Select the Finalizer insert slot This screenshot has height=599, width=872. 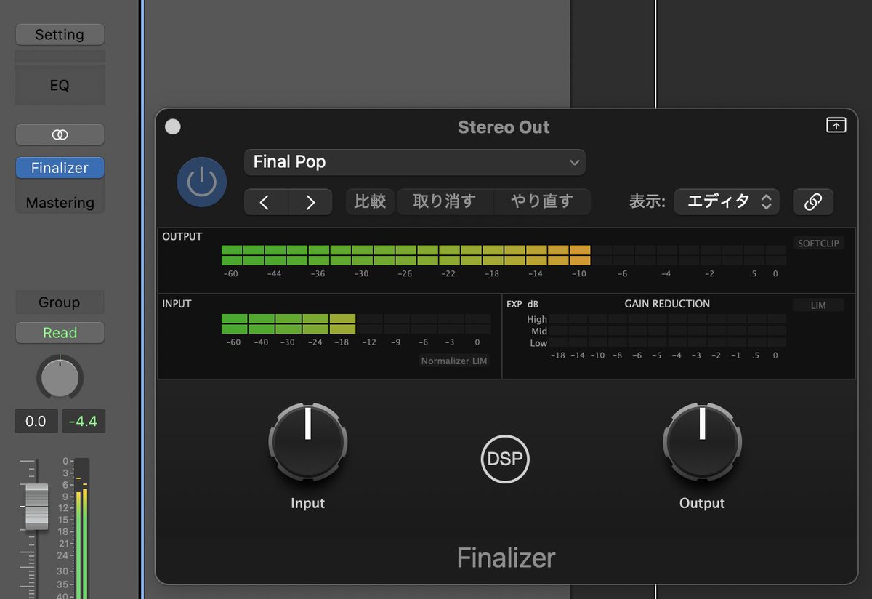60,168
